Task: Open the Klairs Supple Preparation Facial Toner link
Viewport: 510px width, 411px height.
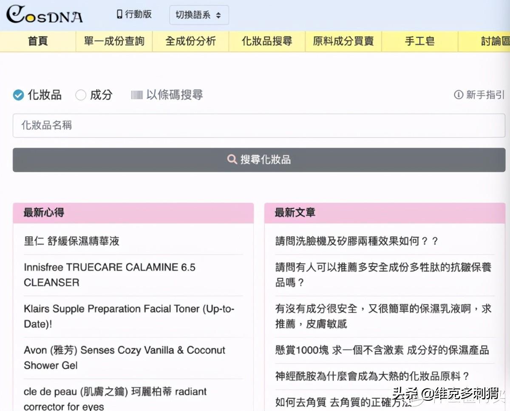Action: click(x=129, y=316)
